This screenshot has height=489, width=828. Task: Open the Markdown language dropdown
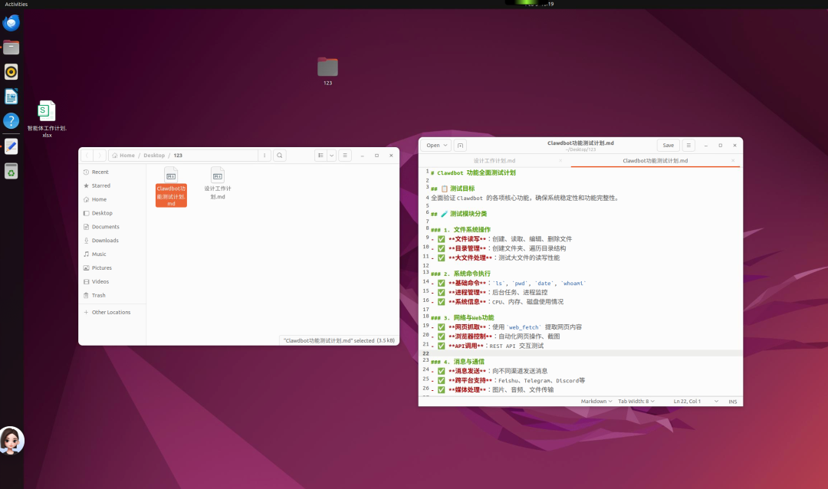tap(596, 402)
